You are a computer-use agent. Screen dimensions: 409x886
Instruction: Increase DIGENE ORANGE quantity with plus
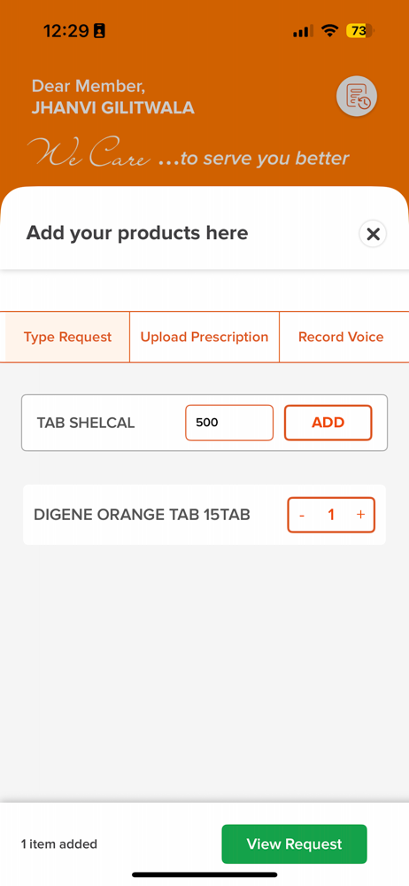coord(360,515)
